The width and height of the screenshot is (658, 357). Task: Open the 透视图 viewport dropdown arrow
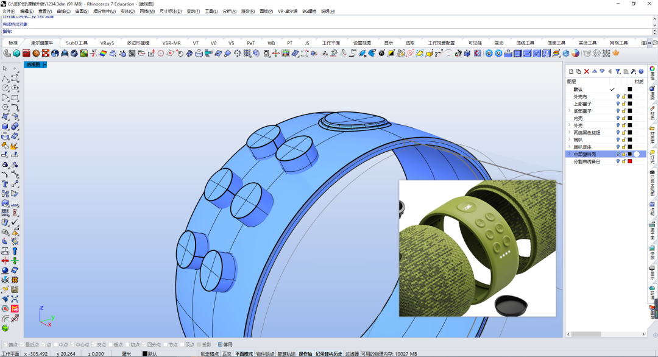45,65
